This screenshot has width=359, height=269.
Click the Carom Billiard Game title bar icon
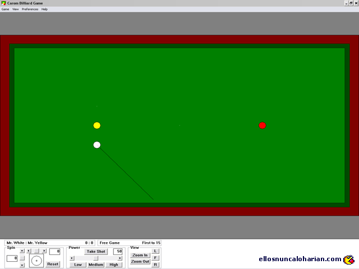click(3, 3)
